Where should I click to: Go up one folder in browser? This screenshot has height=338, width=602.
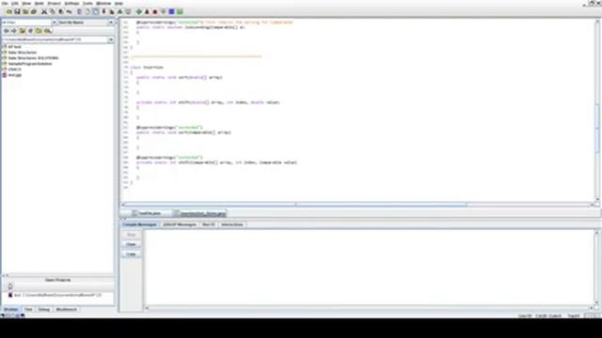(x=23, y=31)
